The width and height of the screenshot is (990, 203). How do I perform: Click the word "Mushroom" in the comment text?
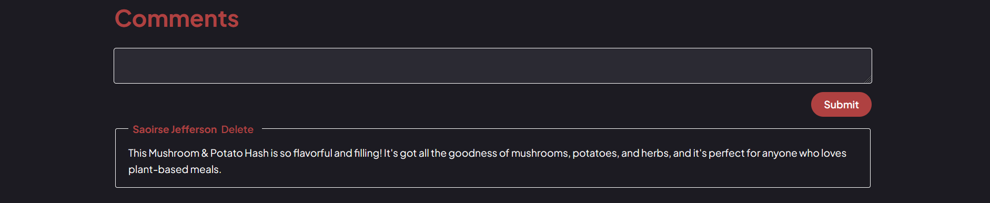pos(174,153)
